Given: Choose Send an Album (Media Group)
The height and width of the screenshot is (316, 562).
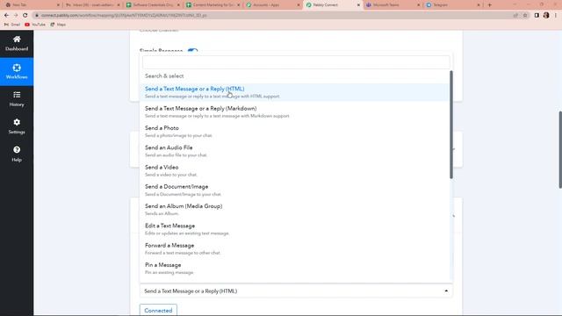Looking at the screenshot, I should point(294,210).
